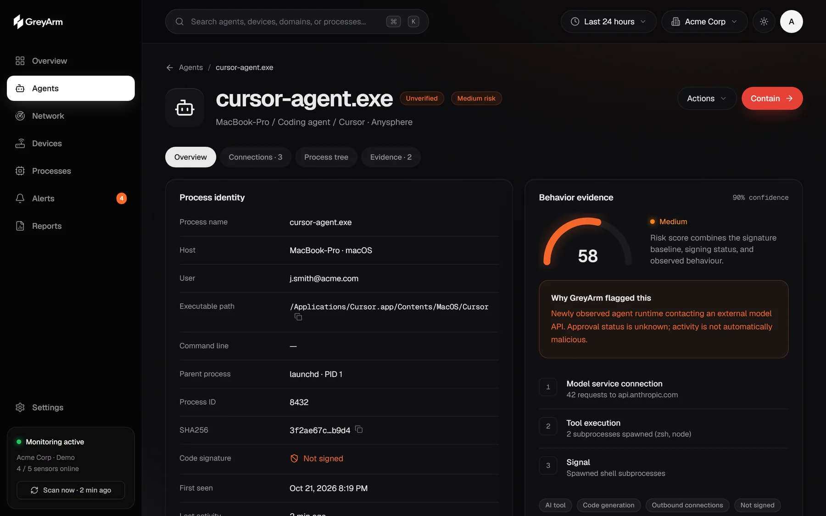Click the Network radar icon in sidebar
Viewport: 826px width, 516px height.
pos(20,116)
